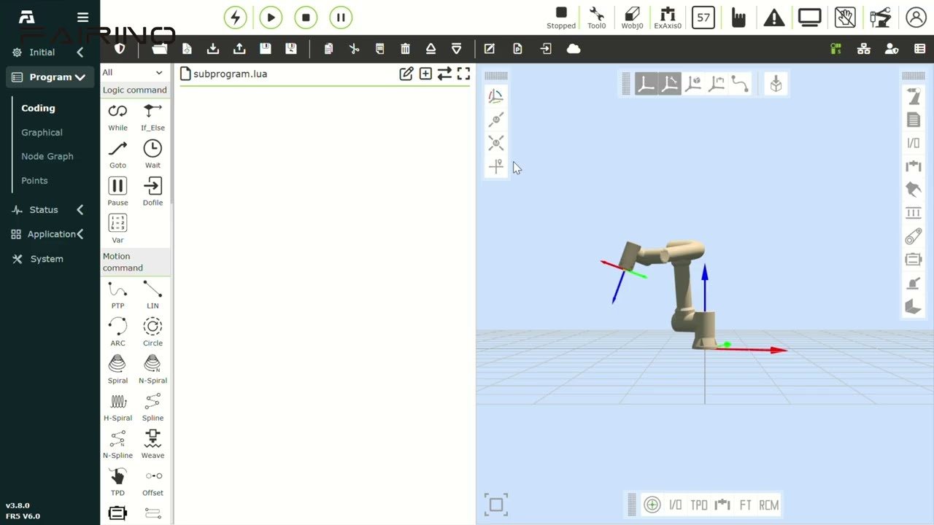Expand the Status menu section
Screen dimensions: 934x525
(x=47, y=210)
